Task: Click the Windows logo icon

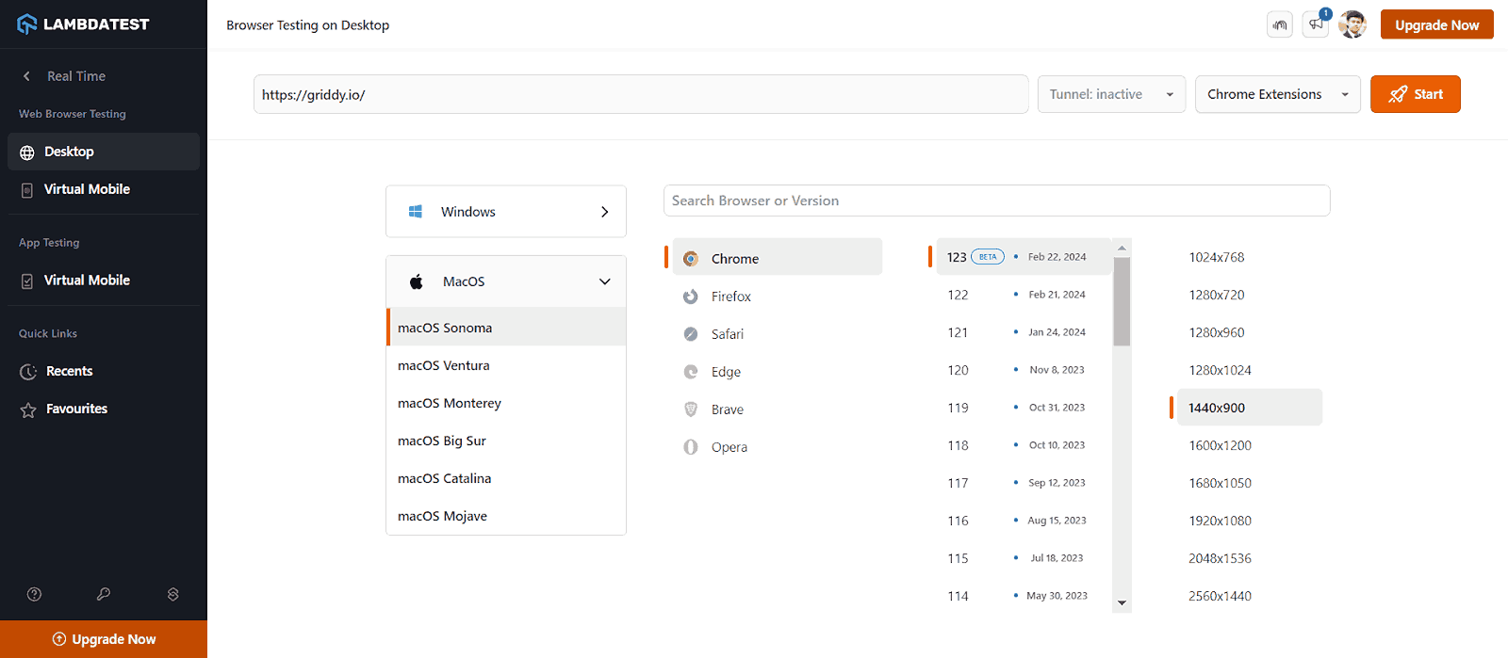Action: pos(416,212)
